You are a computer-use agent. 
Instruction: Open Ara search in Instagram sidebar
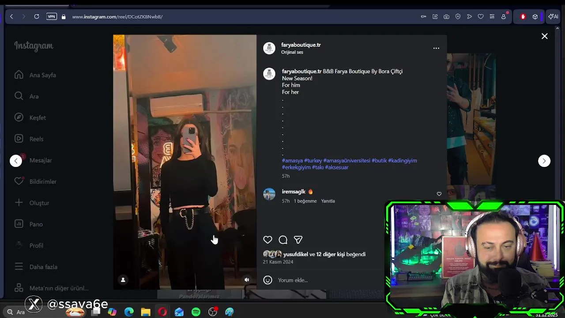coord(26,96)
